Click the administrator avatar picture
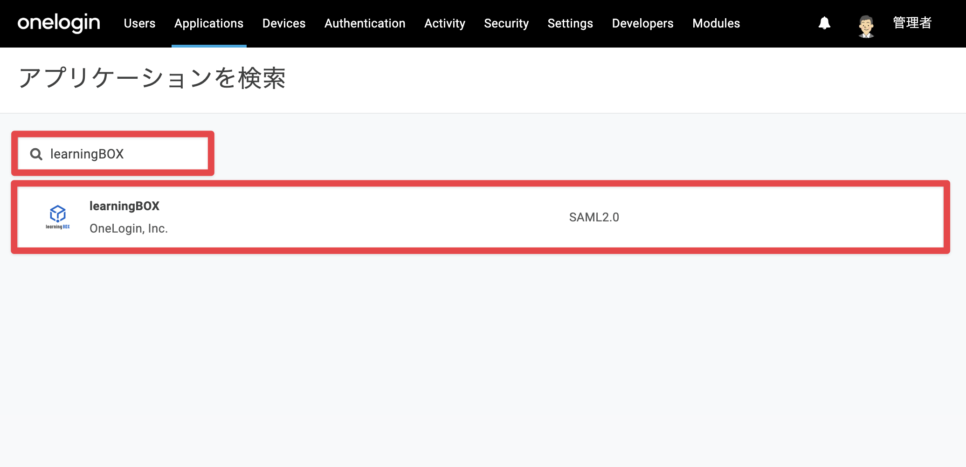 tap(866, 26)
